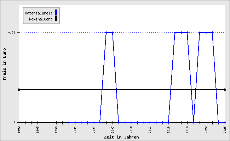Click the '0.01' y-axis value label

coord(12,32)
